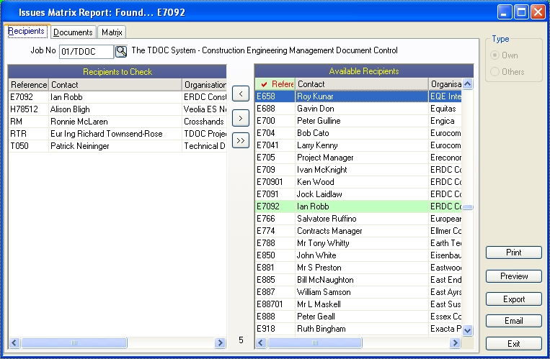Select the Salvatore Ruffino row

[x=358, y=219]
